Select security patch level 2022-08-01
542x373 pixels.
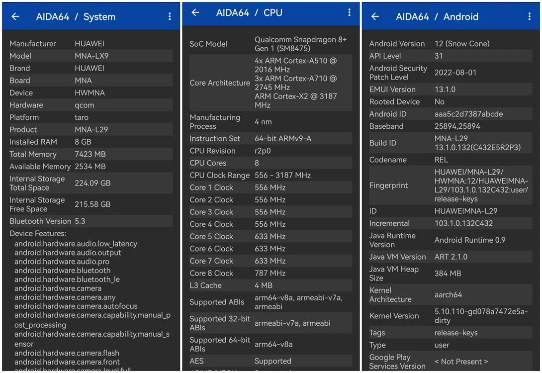(455, 73)
